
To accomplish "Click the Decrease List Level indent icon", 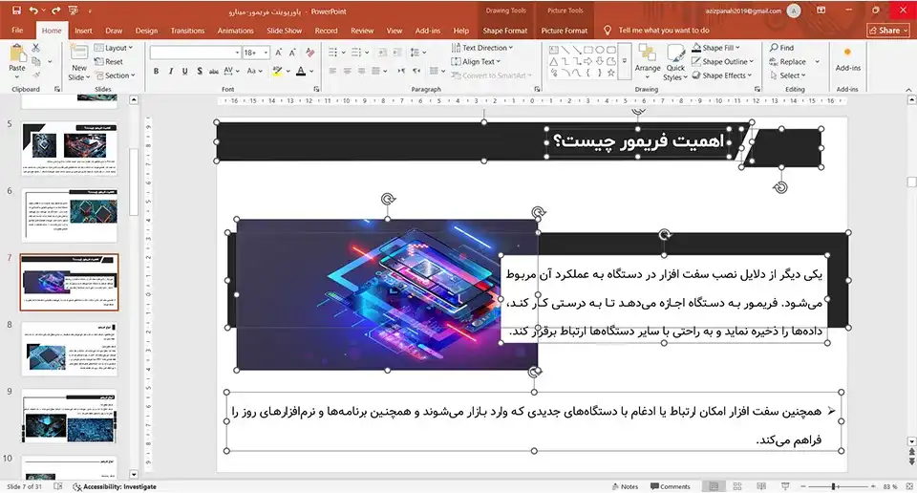I will pos(382,53).
